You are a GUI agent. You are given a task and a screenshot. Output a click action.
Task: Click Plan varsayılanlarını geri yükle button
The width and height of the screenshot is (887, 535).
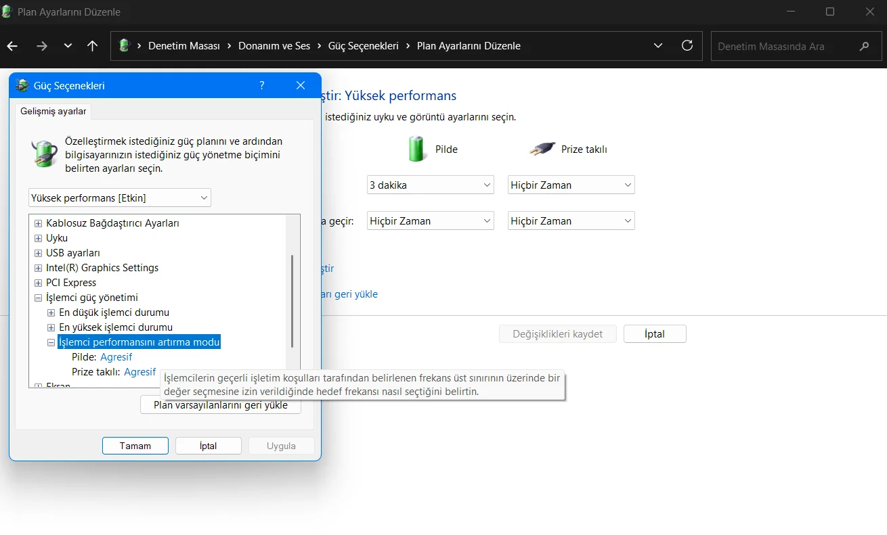221,405
